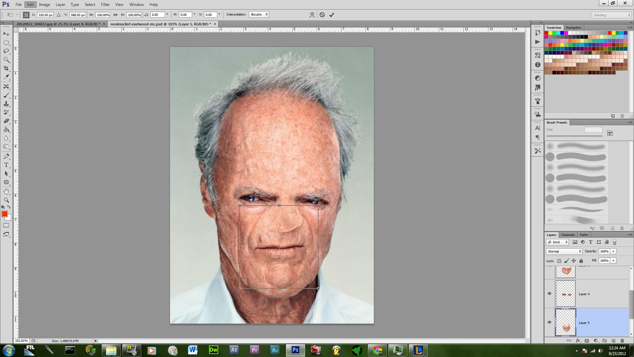Open the Interpolation Bicubic dropdown
The image size is (634, 357).
[x=259, y=15]
